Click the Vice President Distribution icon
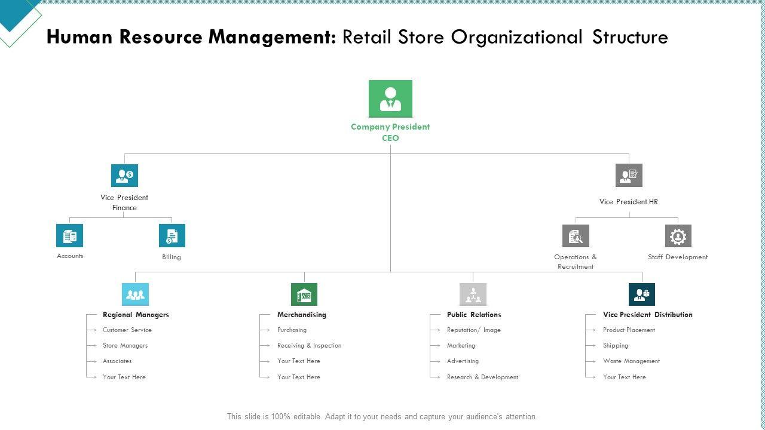765x430 pixels. click(x=642, y=294)
